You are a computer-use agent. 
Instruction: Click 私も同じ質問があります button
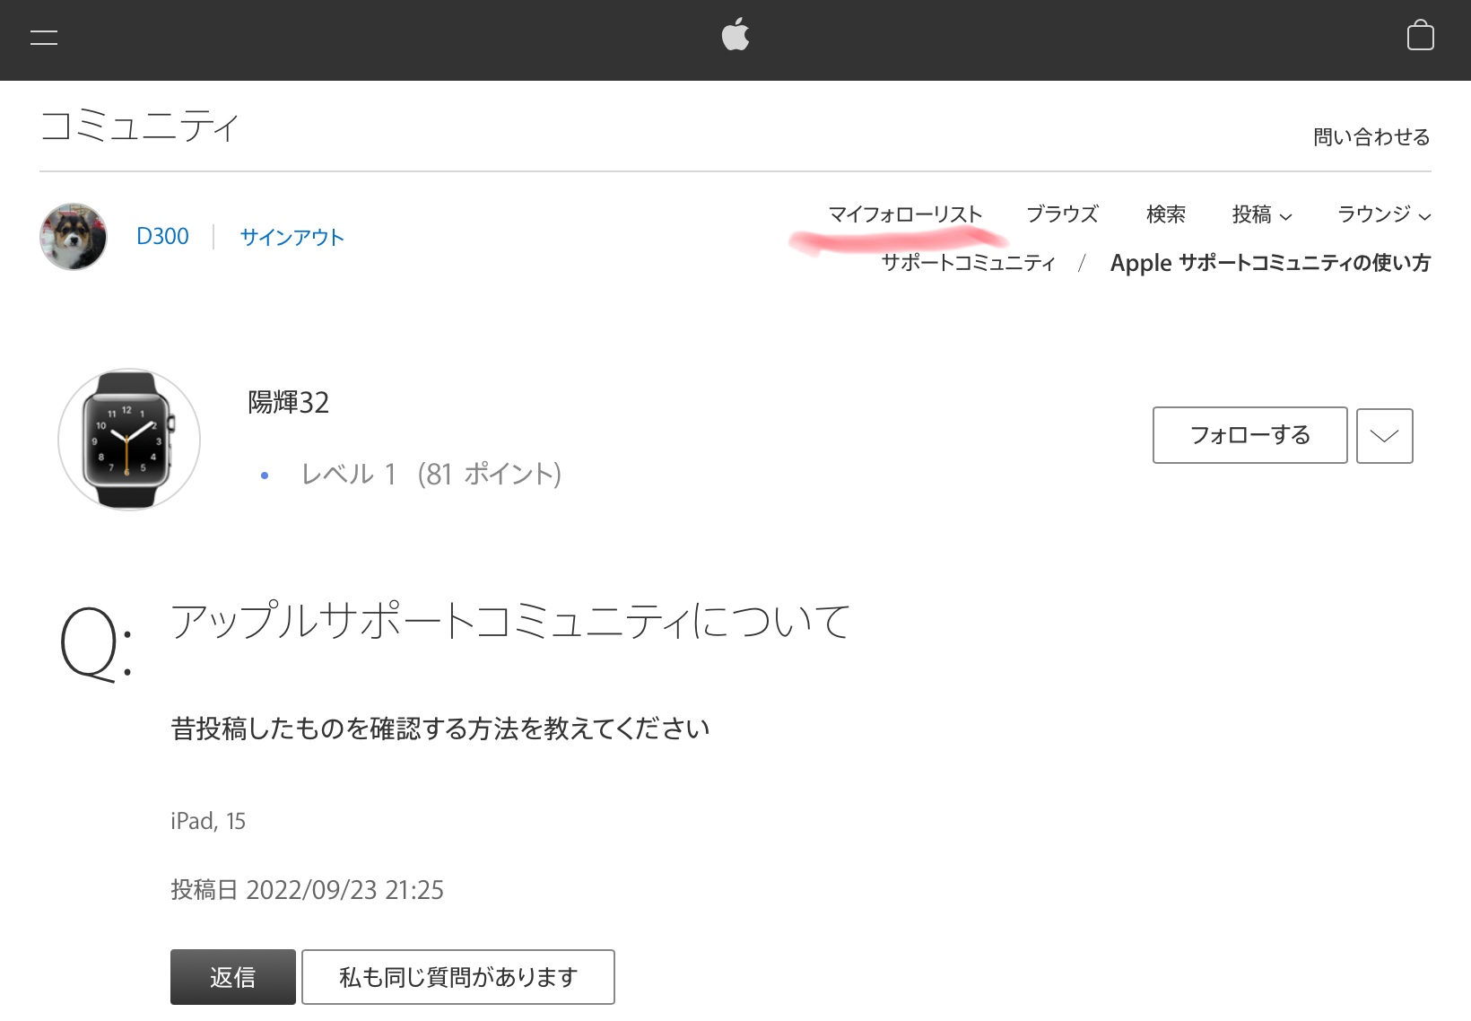(x=458, y=977)
